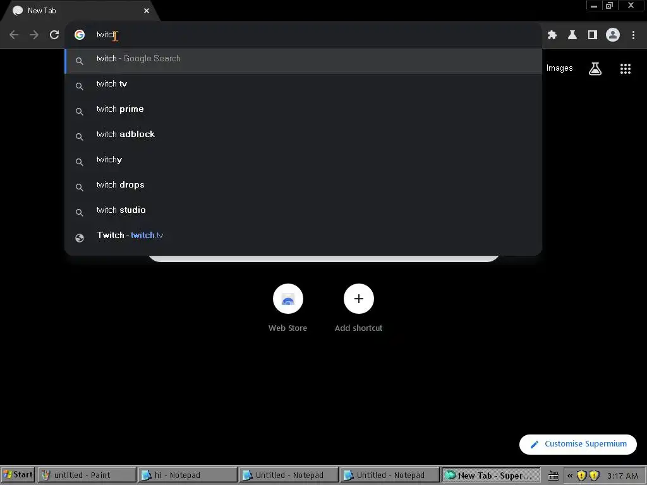Click magnifier icon beside 'twitch studio'
The height and width of the screenshot is (485, 647).
click(80, 212)
